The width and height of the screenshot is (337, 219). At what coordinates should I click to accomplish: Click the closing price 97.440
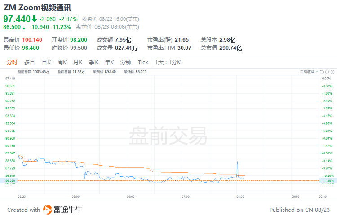coord(17,19)
